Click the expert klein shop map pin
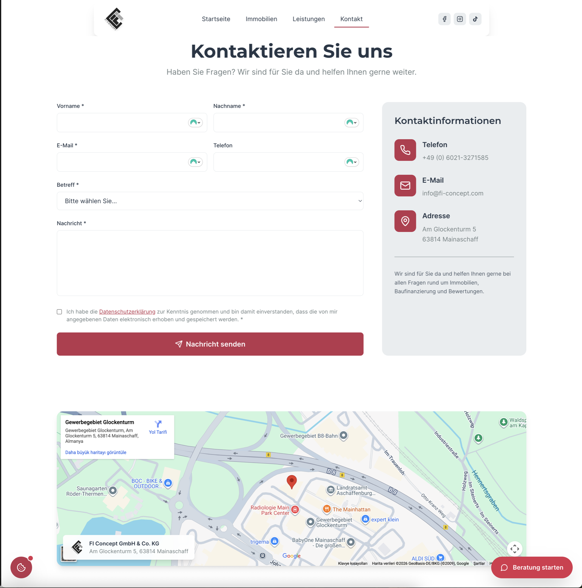This screenshot has width=582, height=588. [x=365, y=519]
